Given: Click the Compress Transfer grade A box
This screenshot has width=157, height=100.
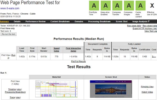Looking at the screenshot, I should pos(117,5).
